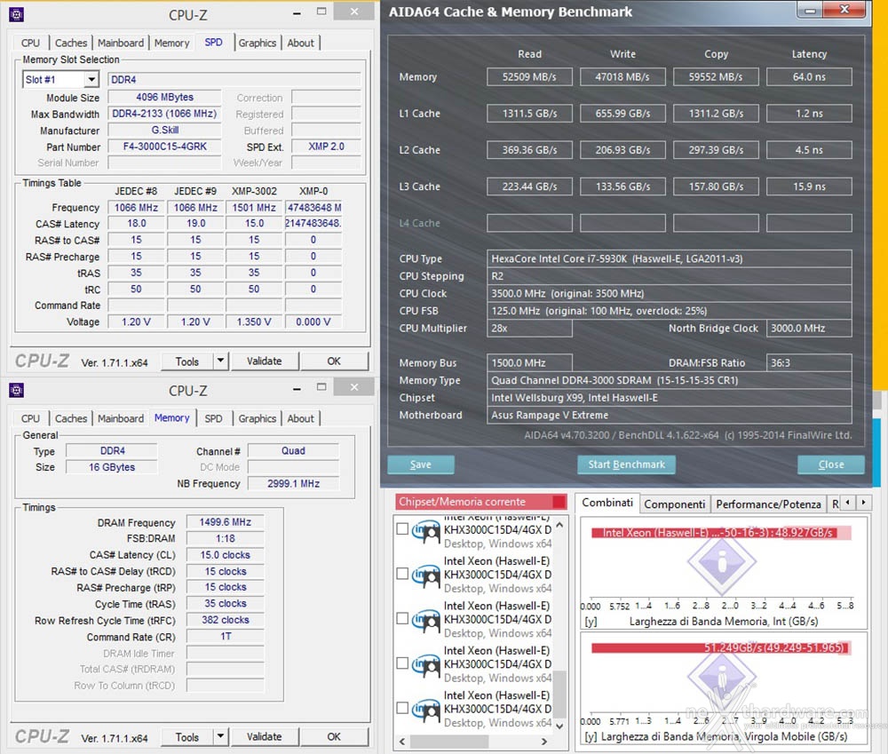The width and height of the screenshot is (888, 754).
Task: Select the Combinati tab
Action: coord(607,503)
